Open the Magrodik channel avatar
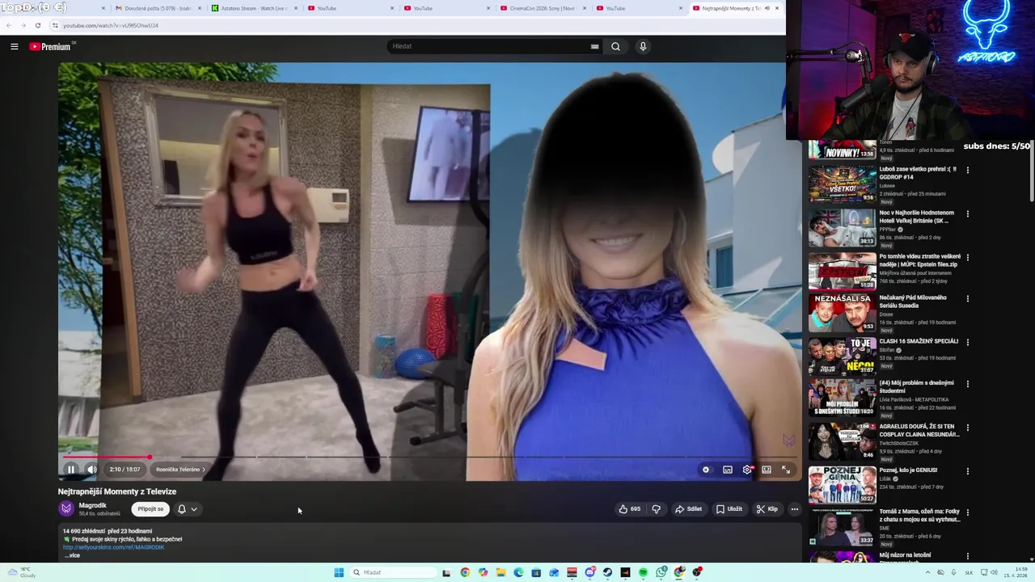The width and height of the screenshot is (1035, 582). tap(66, 508)
